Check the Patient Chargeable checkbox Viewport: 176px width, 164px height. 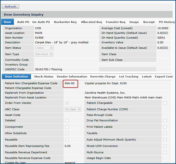coord(165,103)
